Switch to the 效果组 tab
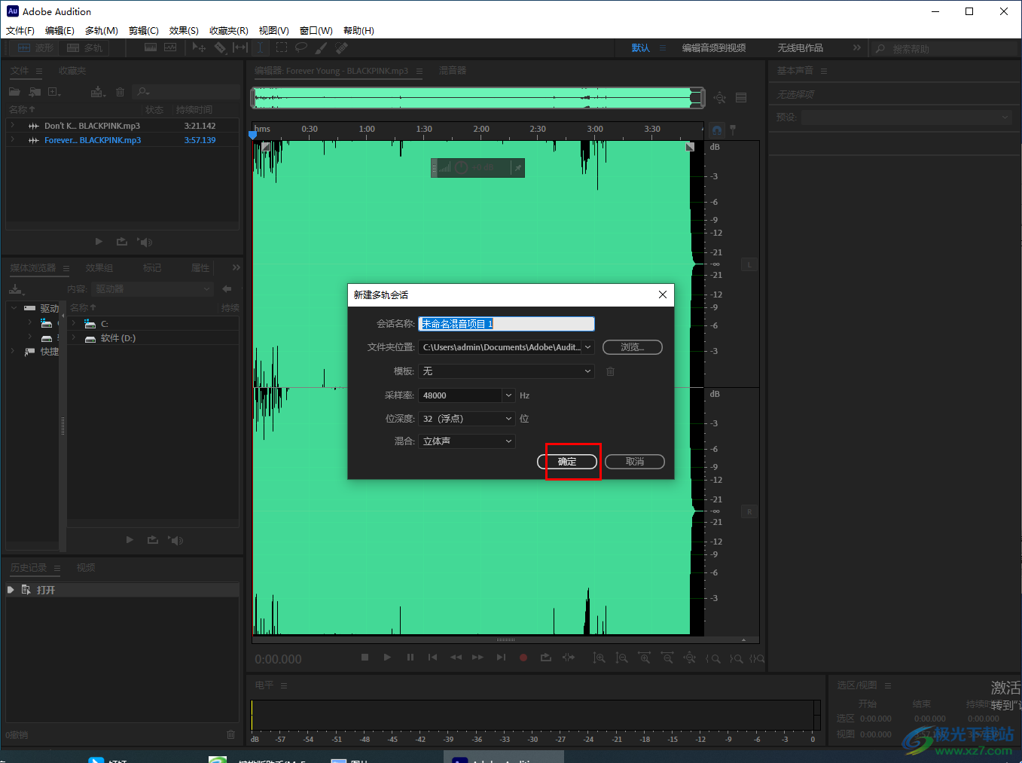Screen dimensions: 1022x763 [99, 268]
